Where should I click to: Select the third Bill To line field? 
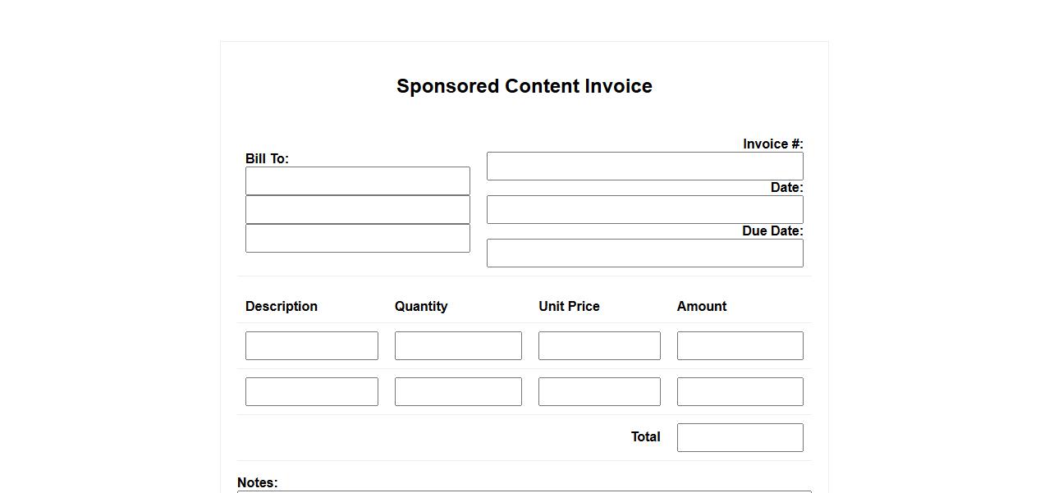coord(357,239)
